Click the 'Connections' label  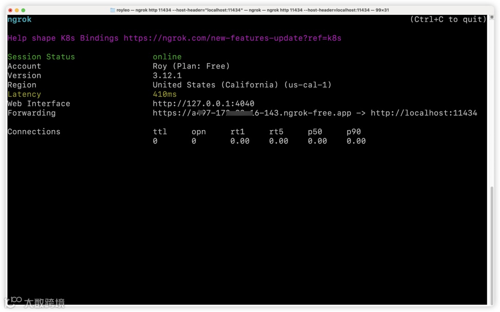click(x=34, y=132)
